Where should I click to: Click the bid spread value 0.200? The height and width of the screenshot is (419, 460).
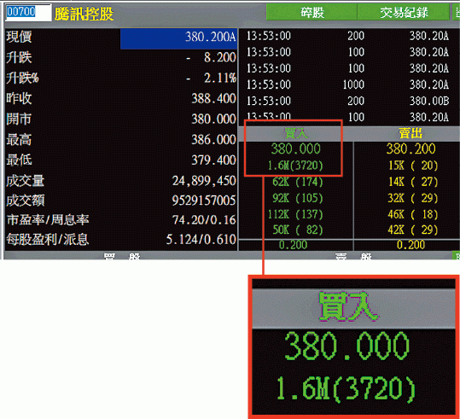293,245
